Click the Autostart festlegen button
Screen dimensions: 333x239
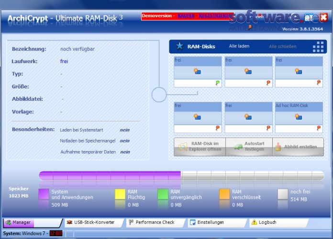pyautogui.click(x=249, y=146)
